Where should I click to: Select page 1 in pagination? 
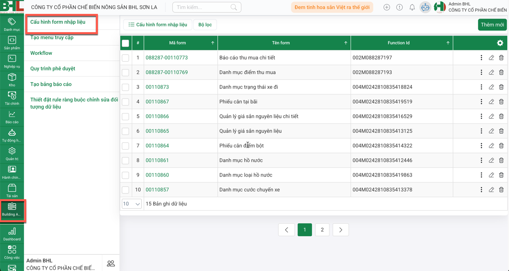[x=305, y=230]
